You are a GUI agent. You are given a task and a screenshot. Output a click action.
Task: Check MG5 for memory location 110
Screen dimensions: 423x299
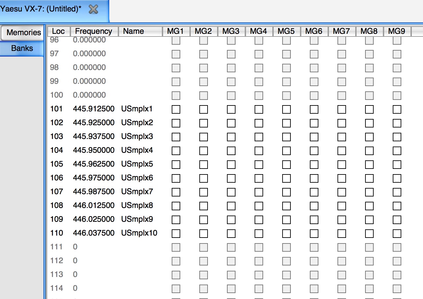coord(286,233)
